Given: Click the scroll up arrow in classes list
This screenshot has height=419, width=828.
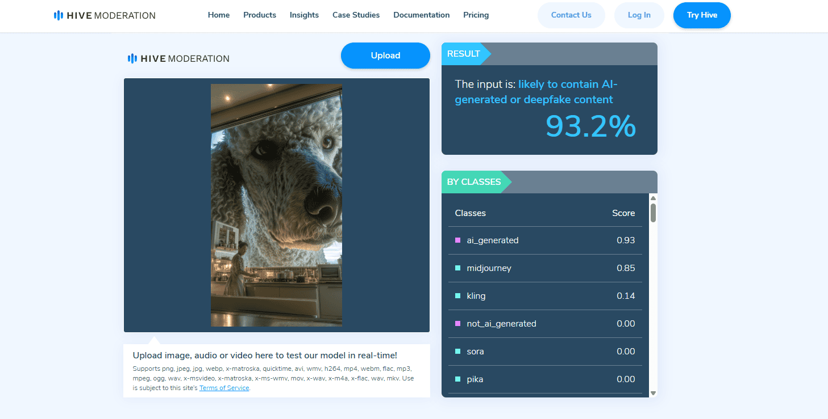Looking at the screenshot, I should pos(653,198).
